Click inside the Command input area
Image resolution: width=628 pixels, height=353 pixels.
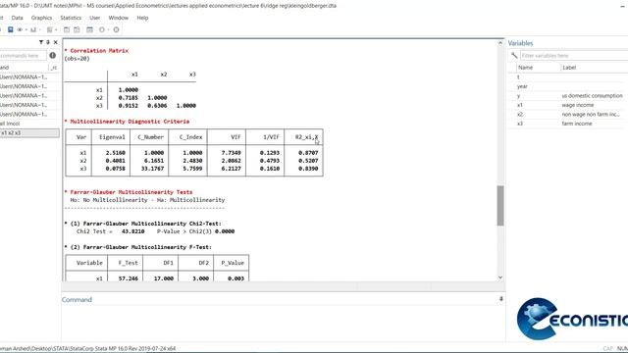coord(283,324)
